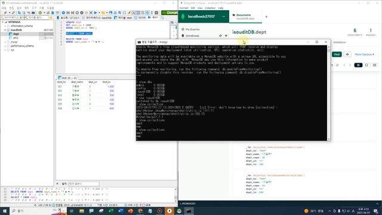This screenshot has width=382, height=215.
Task: Click the favorites star icon beside table filter
Action: (51, 17)
